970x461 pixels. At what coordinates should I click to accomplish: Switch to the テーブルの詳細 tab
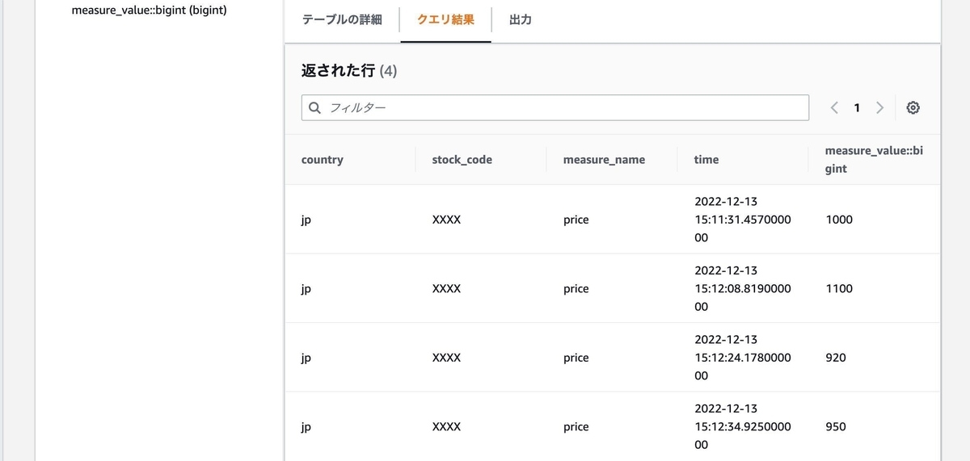click(x=341, y=19)
